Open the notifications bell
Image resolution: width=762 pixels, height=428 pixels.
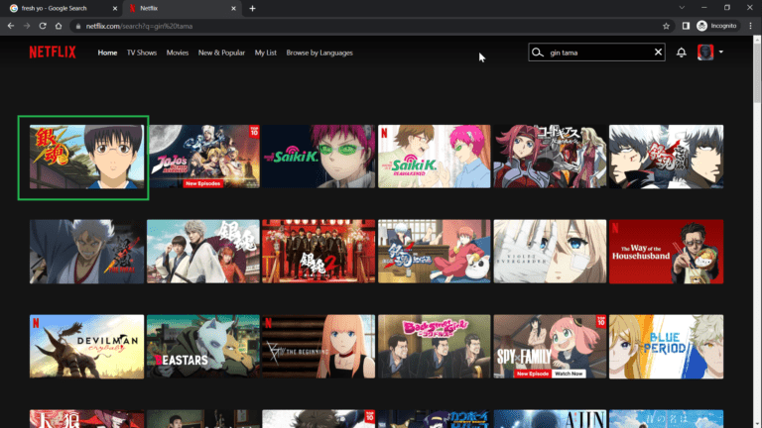(682, 53)
